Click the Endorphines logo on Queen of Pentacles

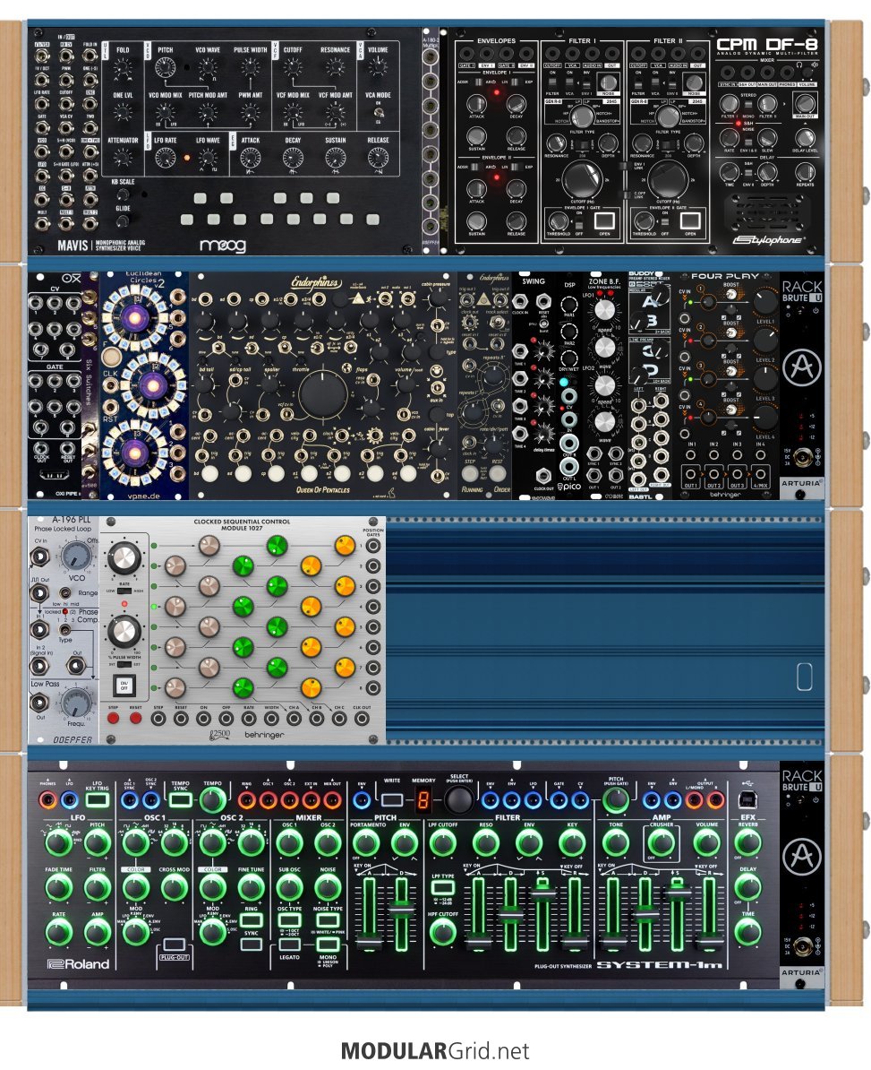tap(316, 281)
